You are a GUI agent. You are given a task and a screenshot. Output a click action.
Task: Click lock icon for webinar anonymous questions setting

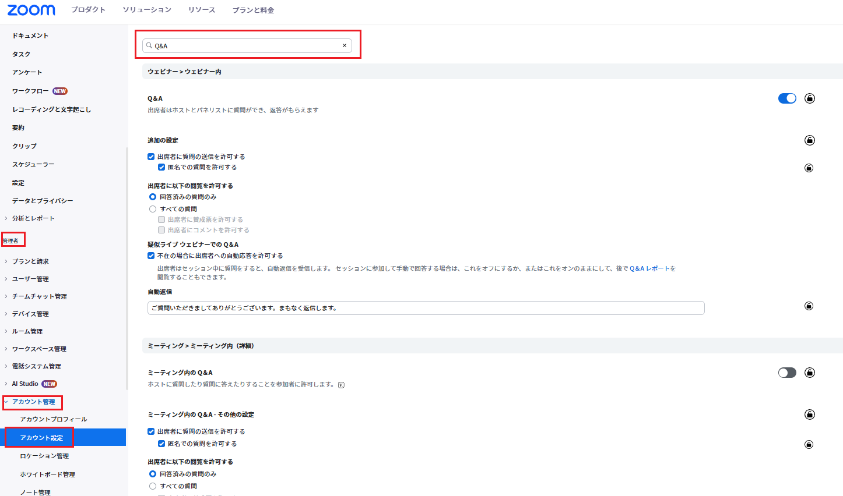809,168
